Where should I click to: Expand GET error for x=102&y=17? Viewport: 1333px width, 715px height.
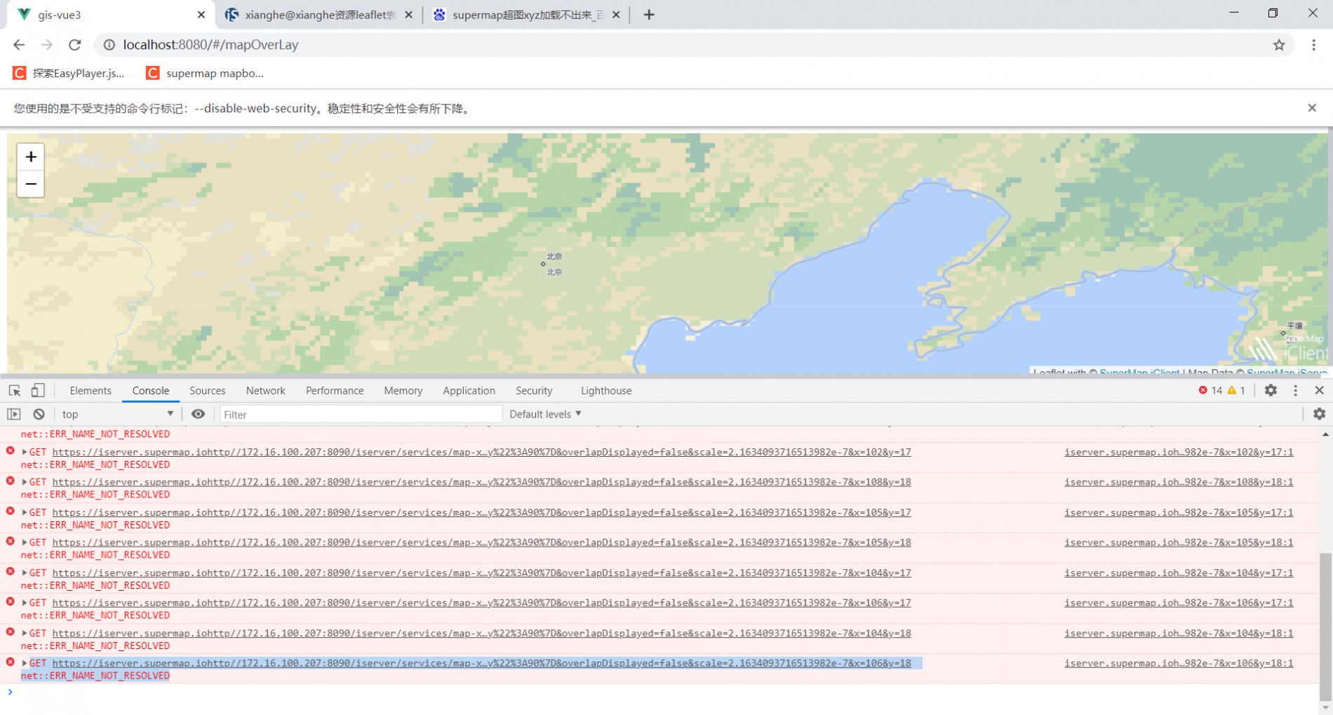pyautogui.click(x=25, y=453)
